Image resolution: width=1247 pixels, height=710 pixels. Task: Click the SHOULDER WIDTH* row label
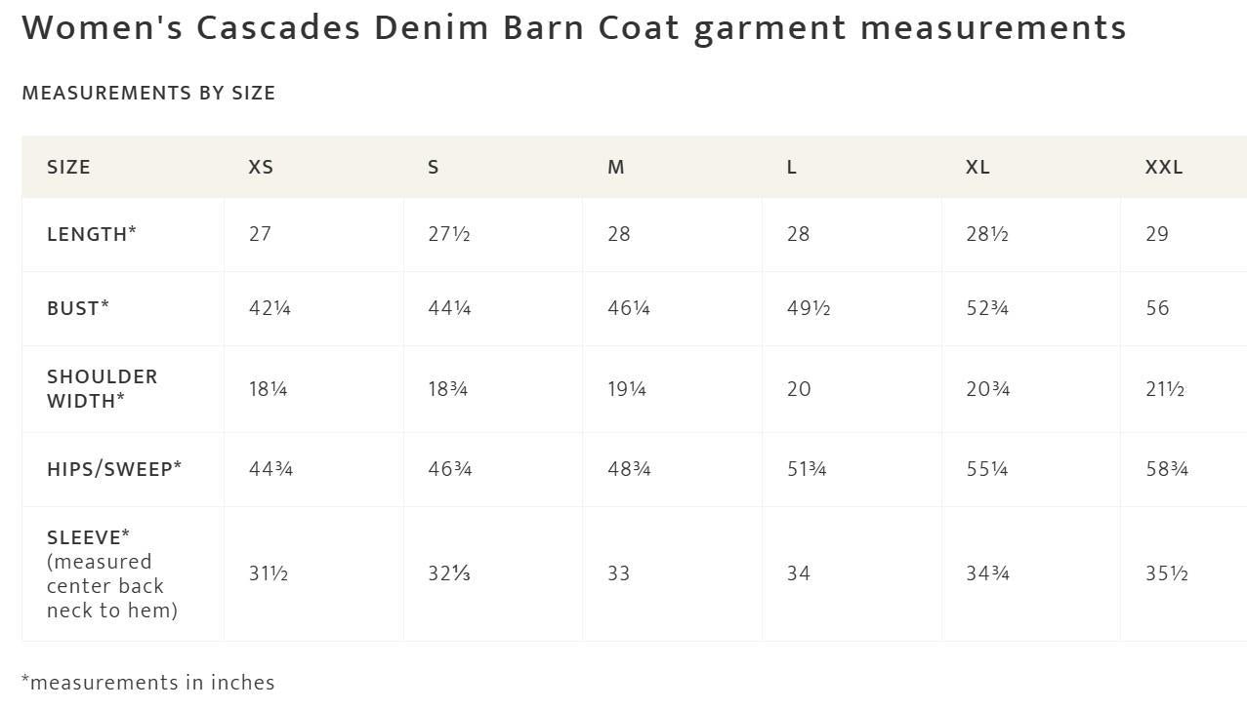coord(103,388)
